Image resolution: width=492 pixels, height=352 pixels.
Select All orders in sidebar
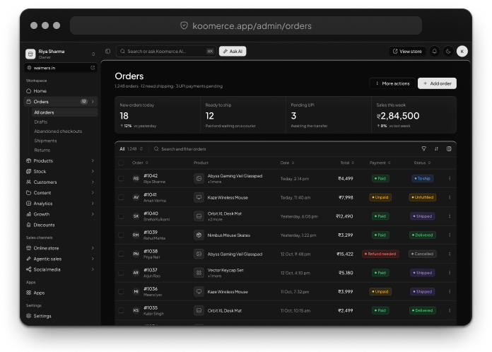coord(64,112)
